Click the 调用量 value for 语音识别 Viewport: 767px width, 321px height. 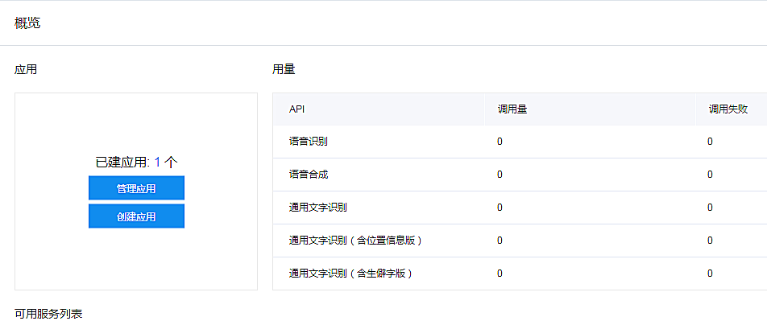(500, 142)
